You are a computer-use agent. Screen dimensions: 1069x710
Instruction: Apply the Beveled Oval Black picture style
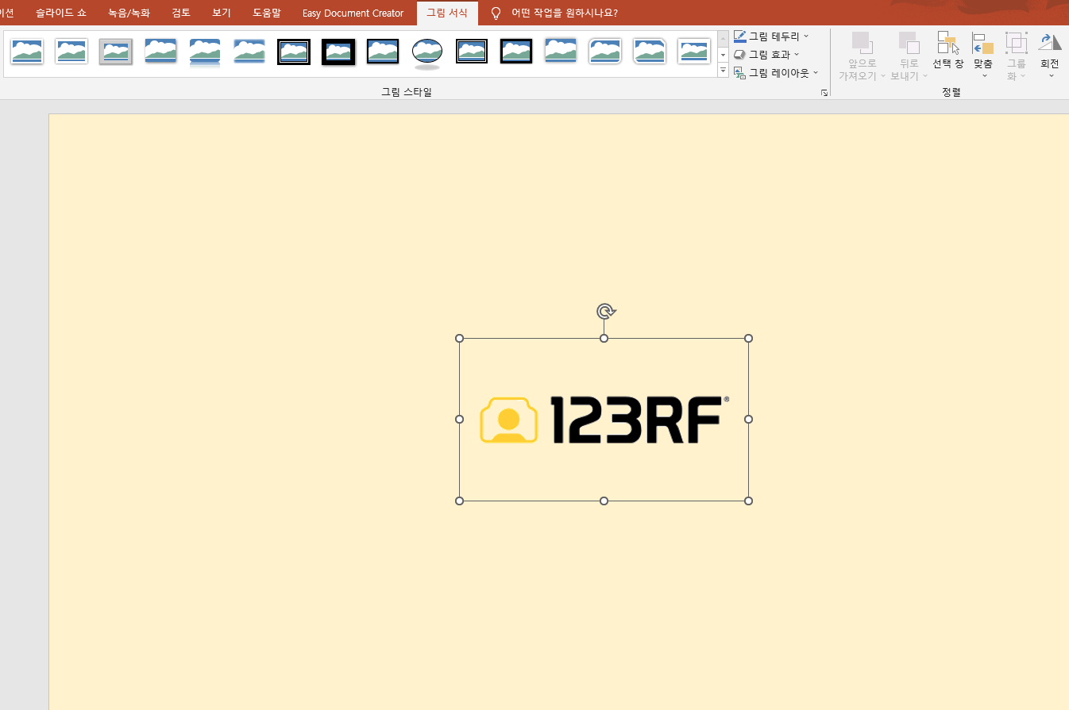427,53
